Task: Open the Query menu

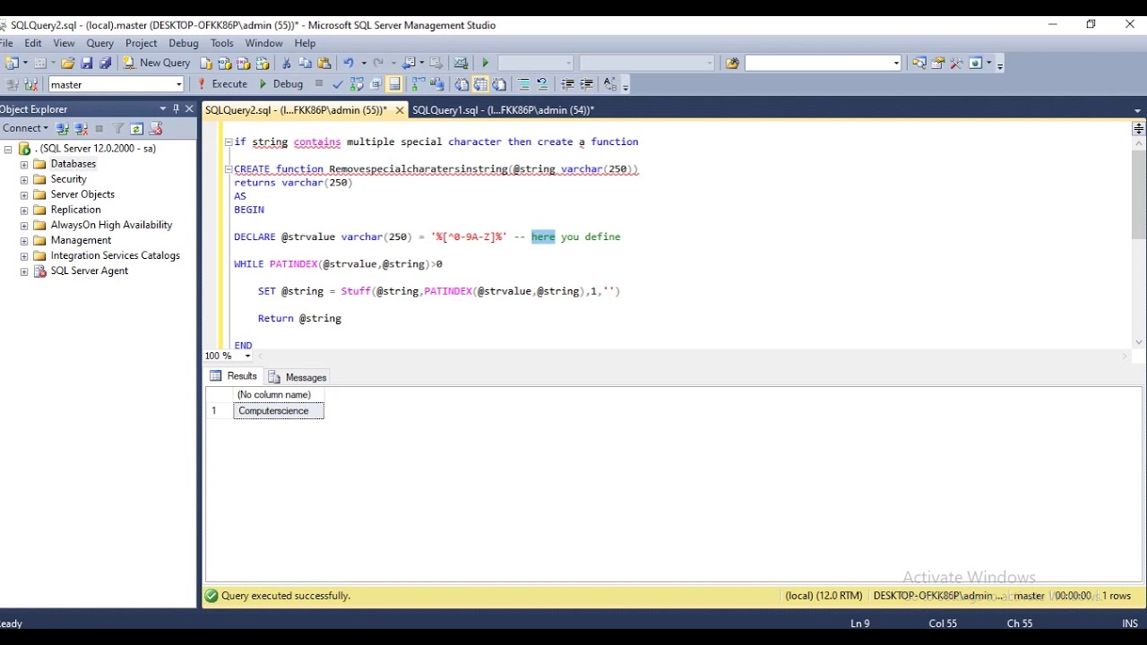Action: point(99,43)
